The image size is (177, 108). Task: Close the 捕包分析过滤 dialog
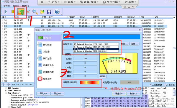(x=140, y=30)
